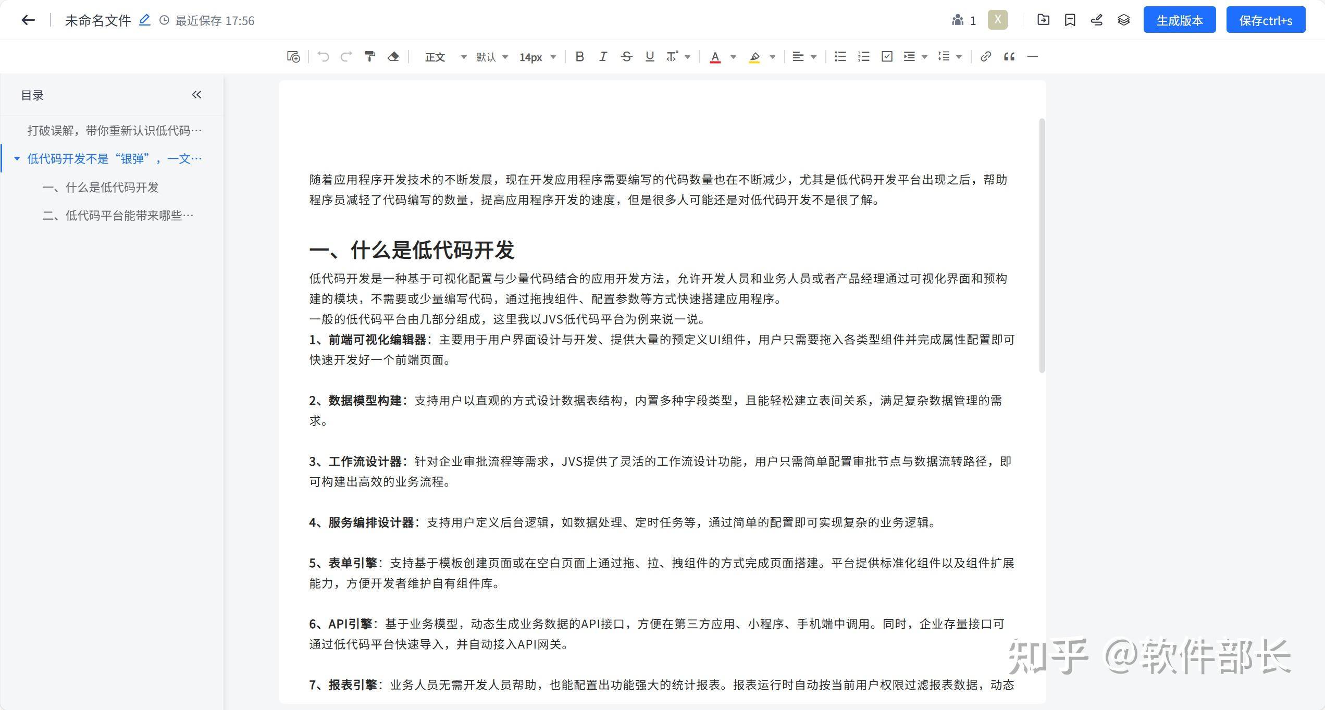
Task: Open version layers icon
Action: pyautogui.click(x=1124, y=20)
